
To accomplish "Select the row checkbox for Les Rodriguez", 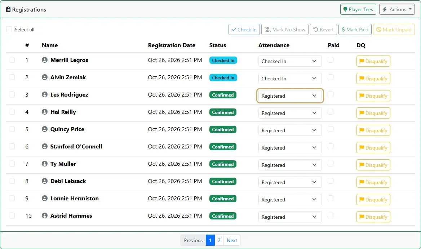I will (12, 94).
